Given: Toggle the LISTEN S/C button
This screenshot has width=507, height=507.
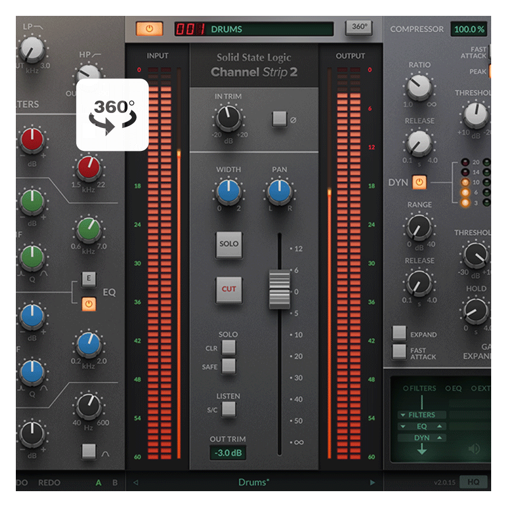Looking at the screenshot, I should tap(228, 409).
